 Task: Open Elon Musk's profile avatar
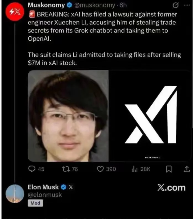(15, 194)
